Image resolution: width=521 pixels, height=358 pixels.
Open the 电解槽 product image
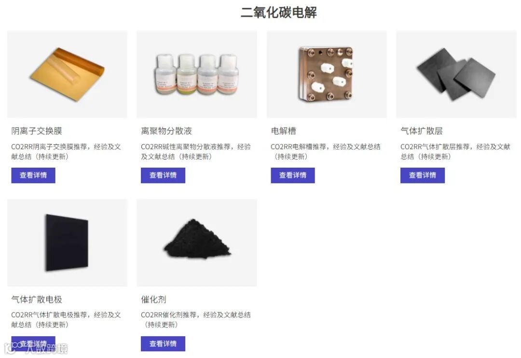327,74
